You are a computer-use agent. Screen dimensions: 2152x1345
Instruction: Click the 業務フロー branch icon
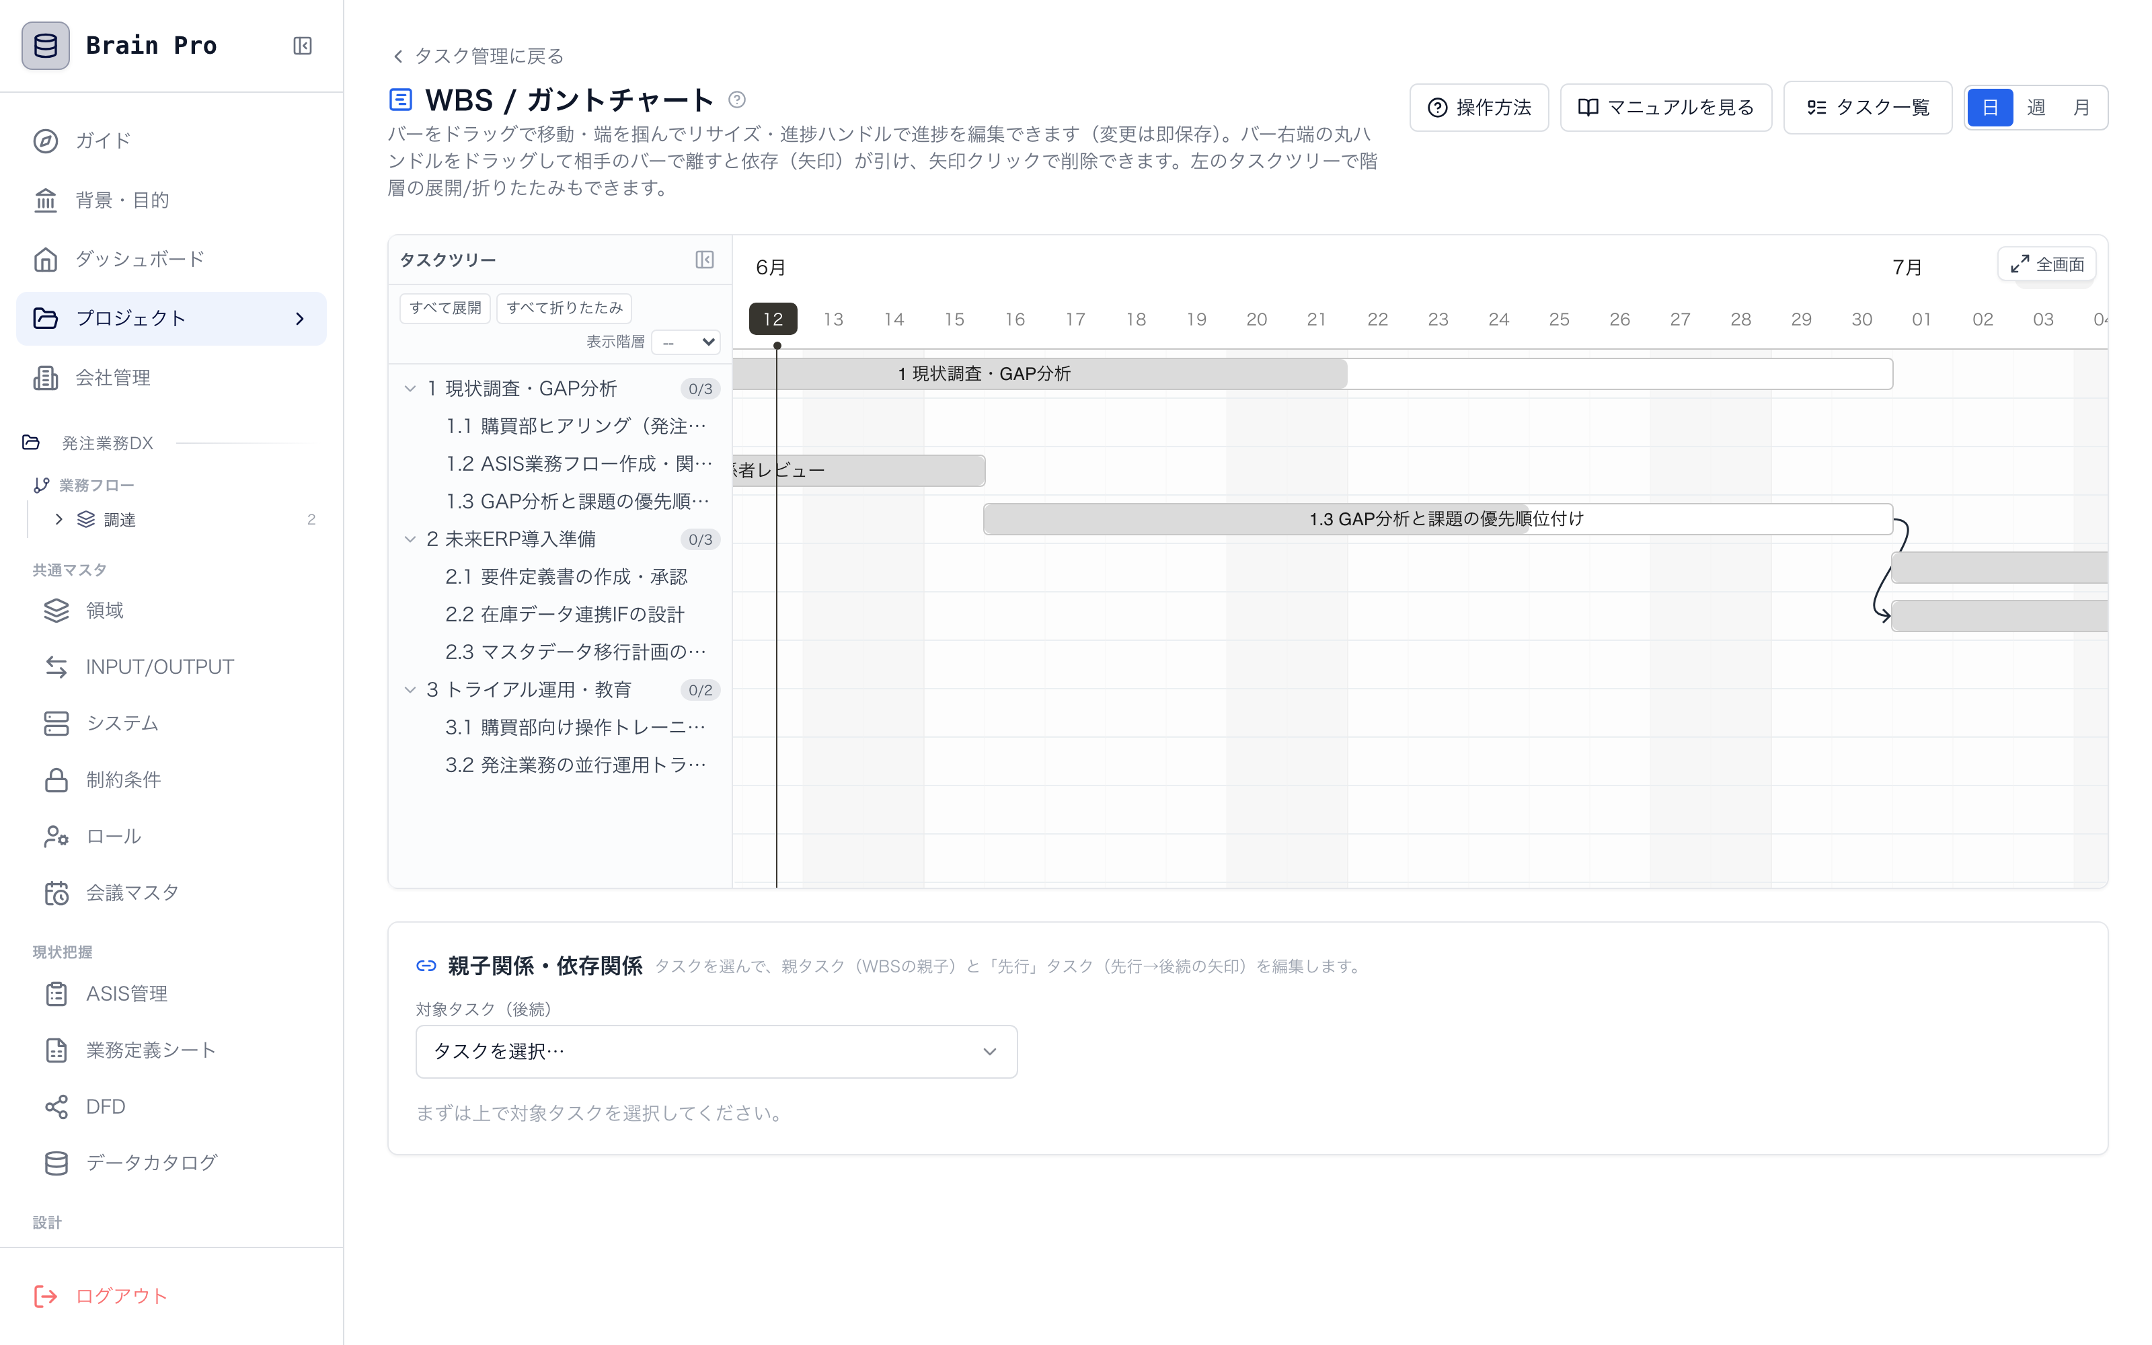coord(41,485)
